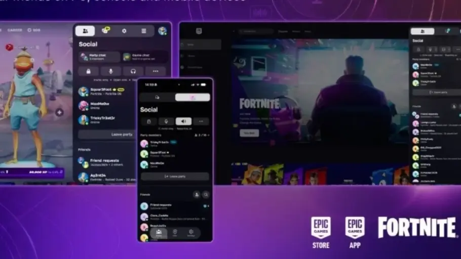The image size is (461, 259).
Task: Open friends tab in Fortnite in-game Social panel
Action: [x=85, y=31]
